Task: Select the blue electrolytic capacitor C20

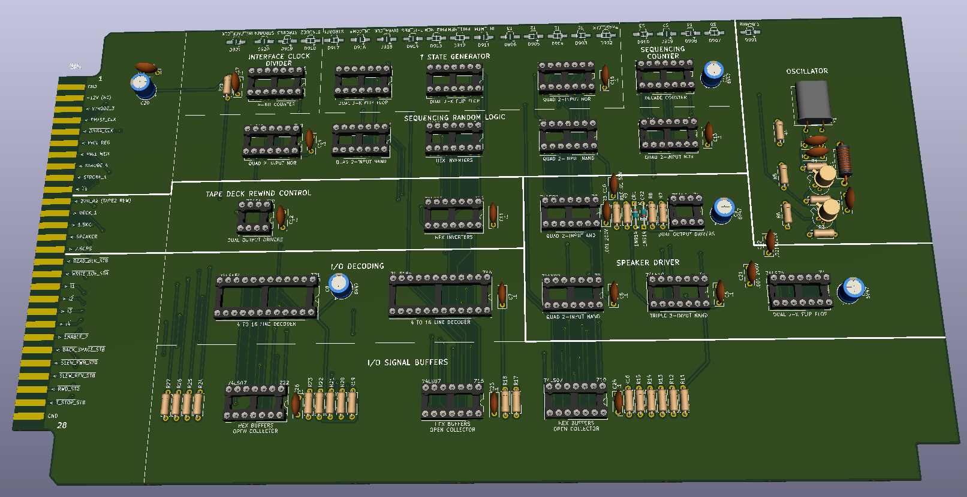Action: click(143, 86)
